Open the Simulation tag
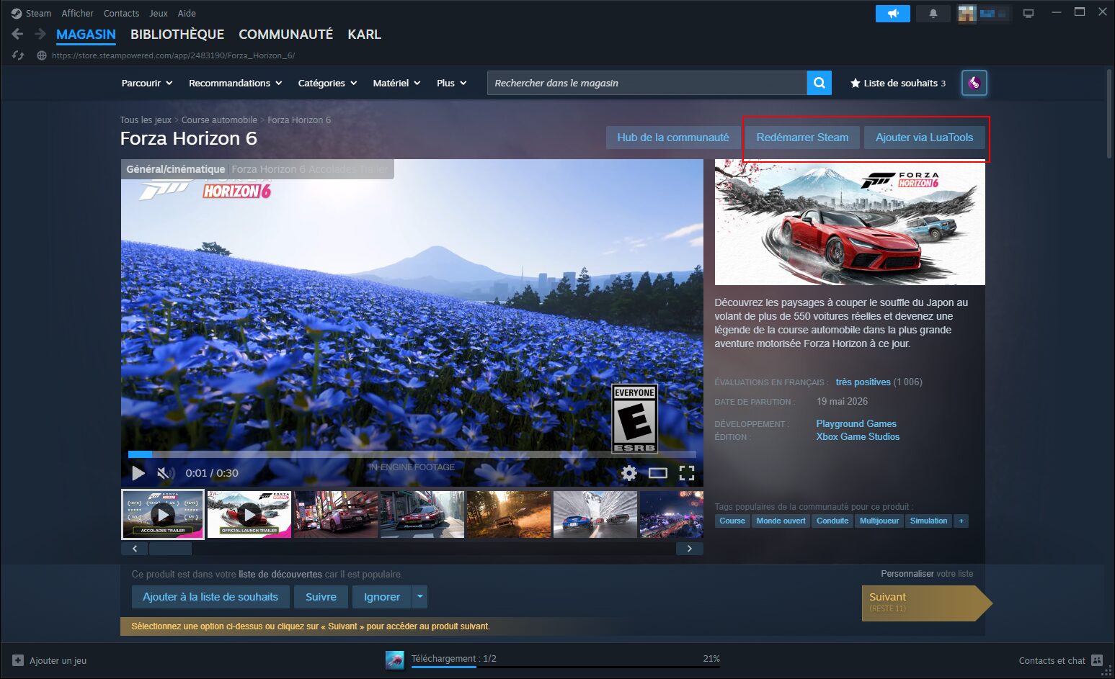Screen dimensions: 1115x679 tap(928, 521)
